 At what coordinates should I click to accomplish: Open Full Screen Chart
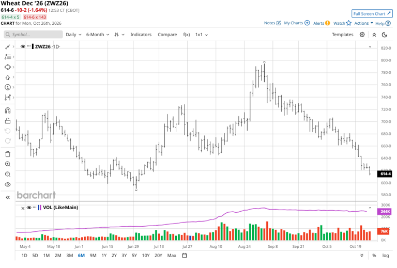click(372, 13)
